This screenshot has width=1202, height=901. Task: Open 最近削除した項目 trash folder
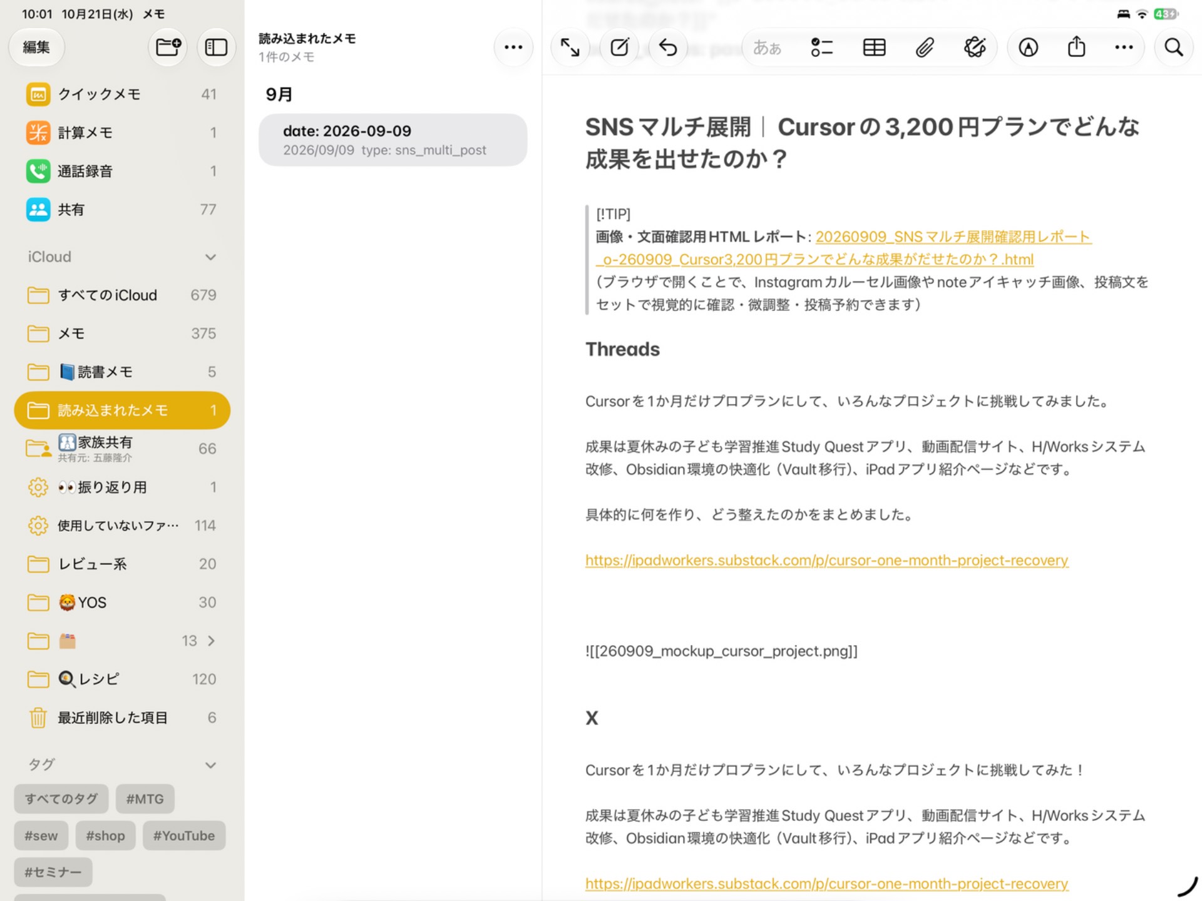coord(122,718)
